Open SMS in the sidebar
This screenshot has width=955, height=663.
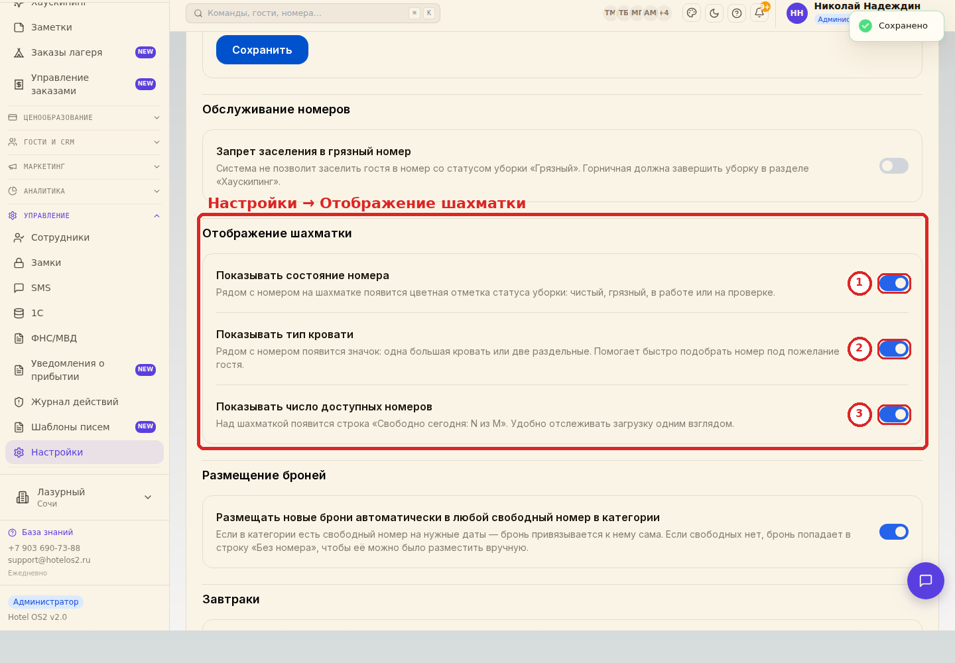[84, 288]
